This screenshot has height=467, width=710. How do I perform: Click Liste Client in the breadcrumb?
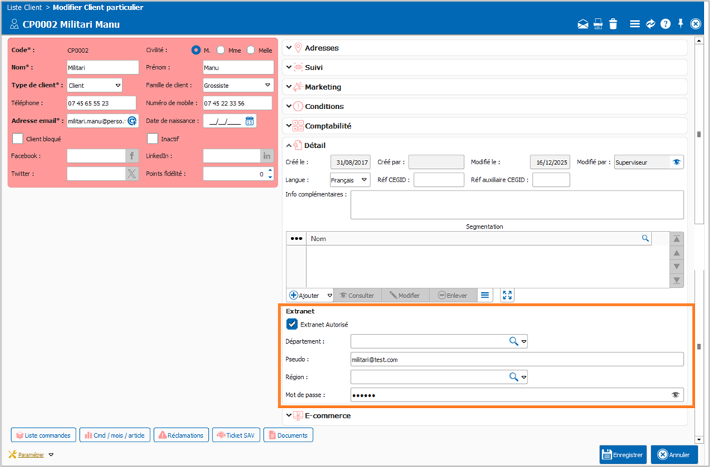(x=25, y=7)
